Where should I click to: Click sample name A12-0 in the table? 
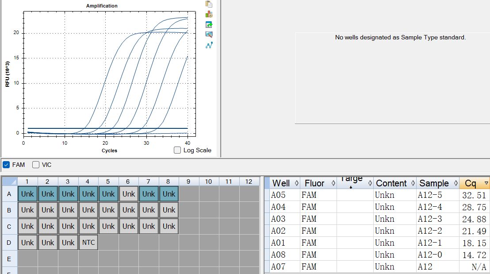(430, 255)
